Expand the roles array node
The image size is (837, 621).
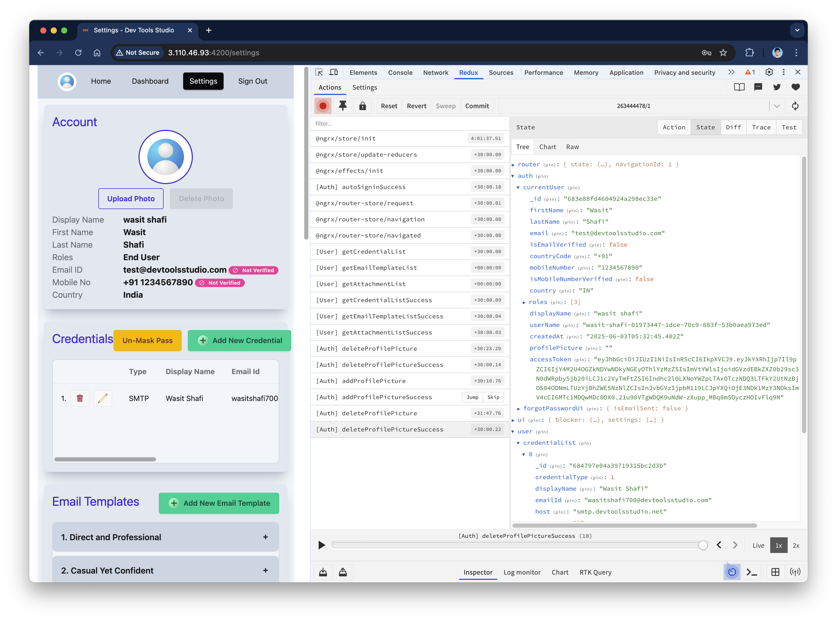tap(524, 302)
